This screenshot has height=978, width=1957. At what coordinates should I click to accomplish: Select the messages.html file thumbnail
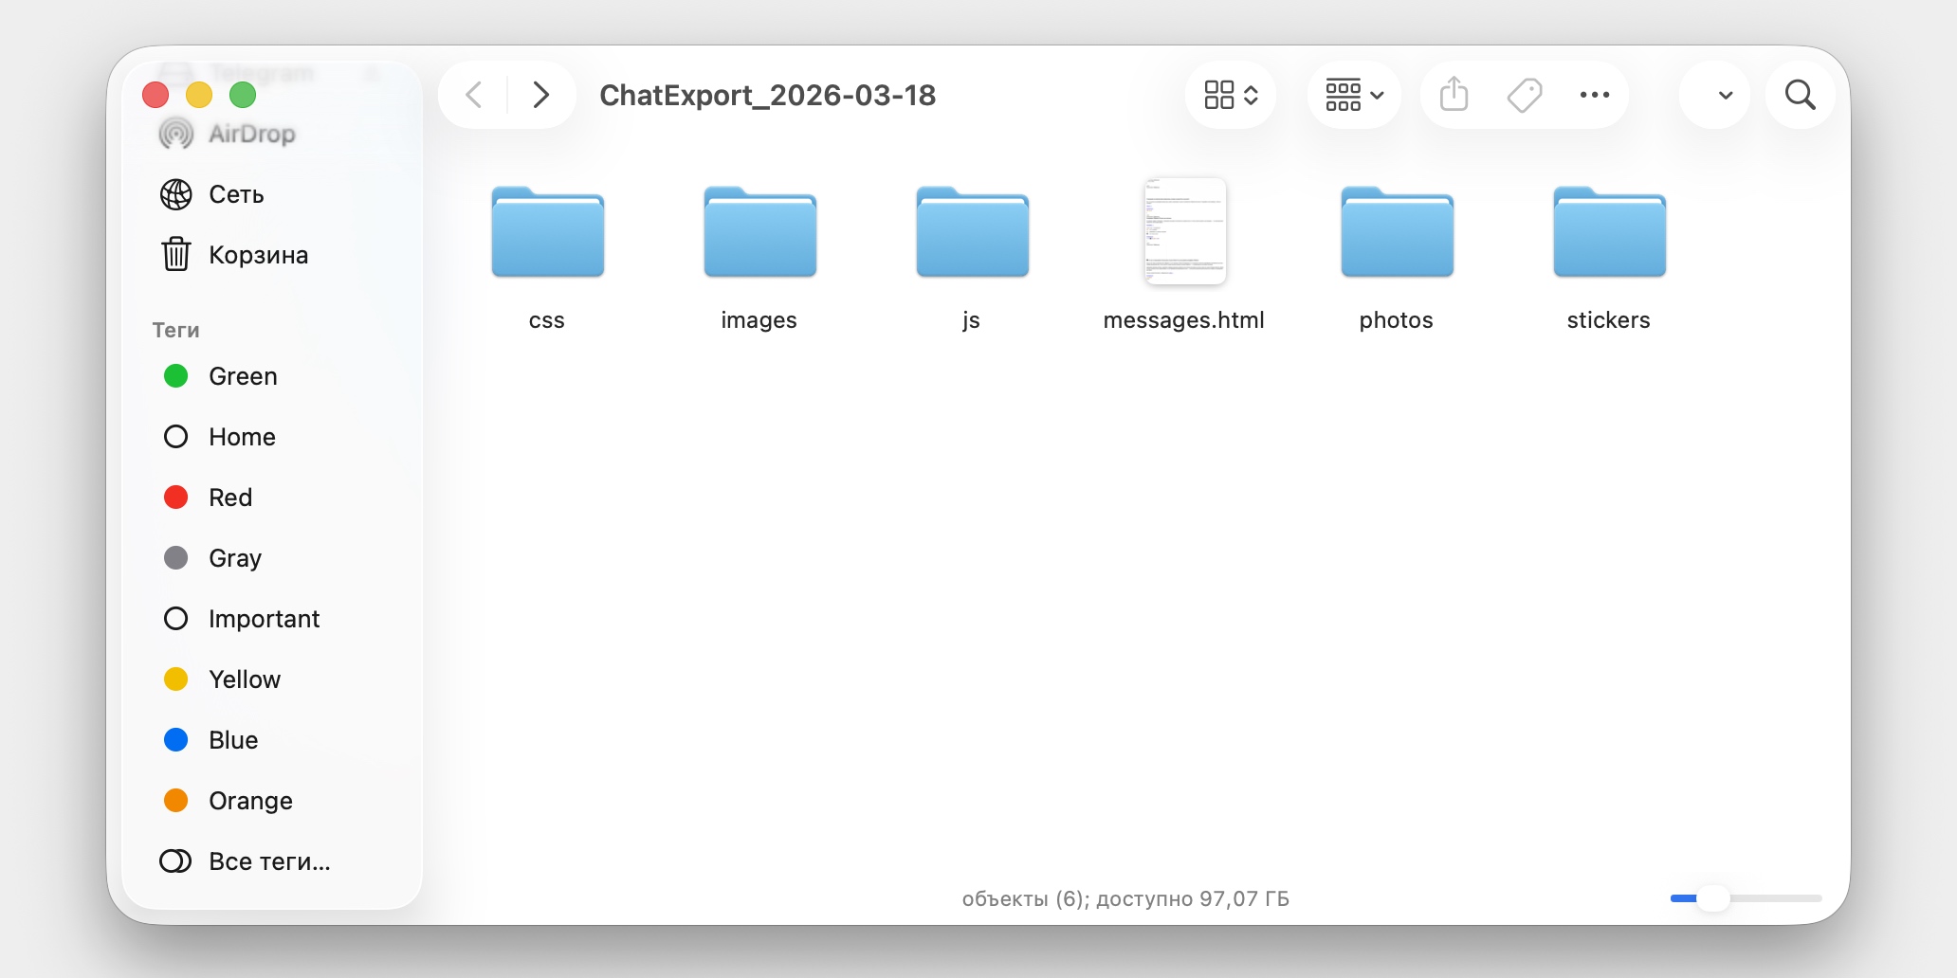click(1184, 231)
